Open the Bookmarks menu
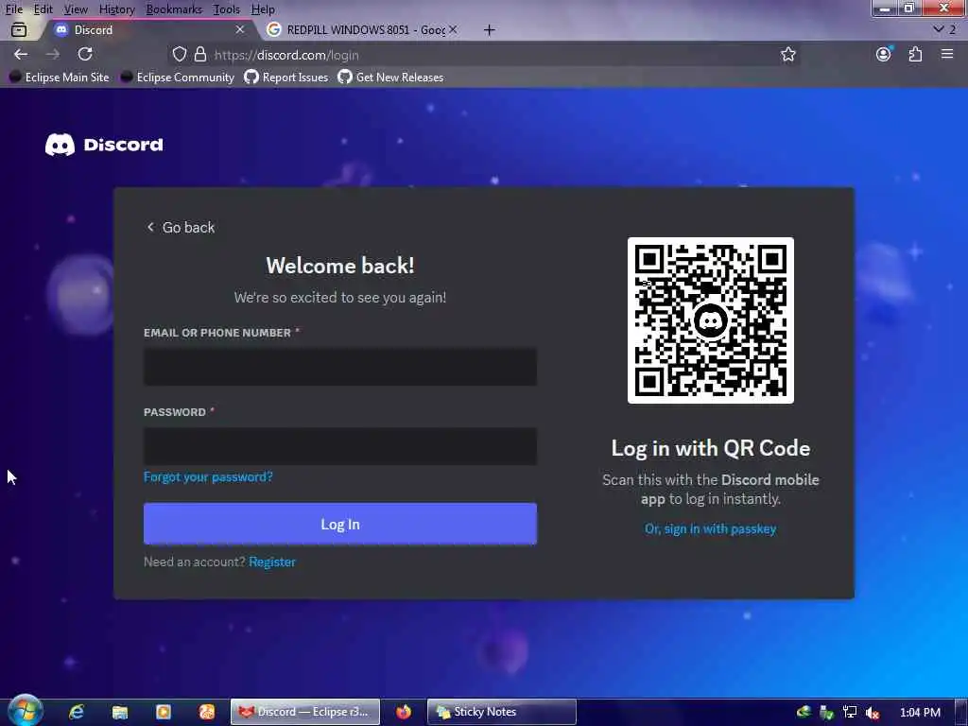The width and height of the screenshot is (968, 726). point(174,9)
